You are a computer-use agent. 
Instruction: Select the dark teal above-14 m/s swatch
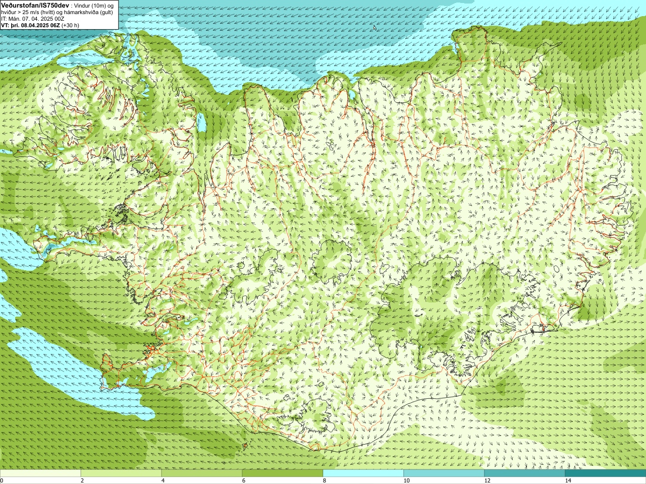[x=606, y=473]
